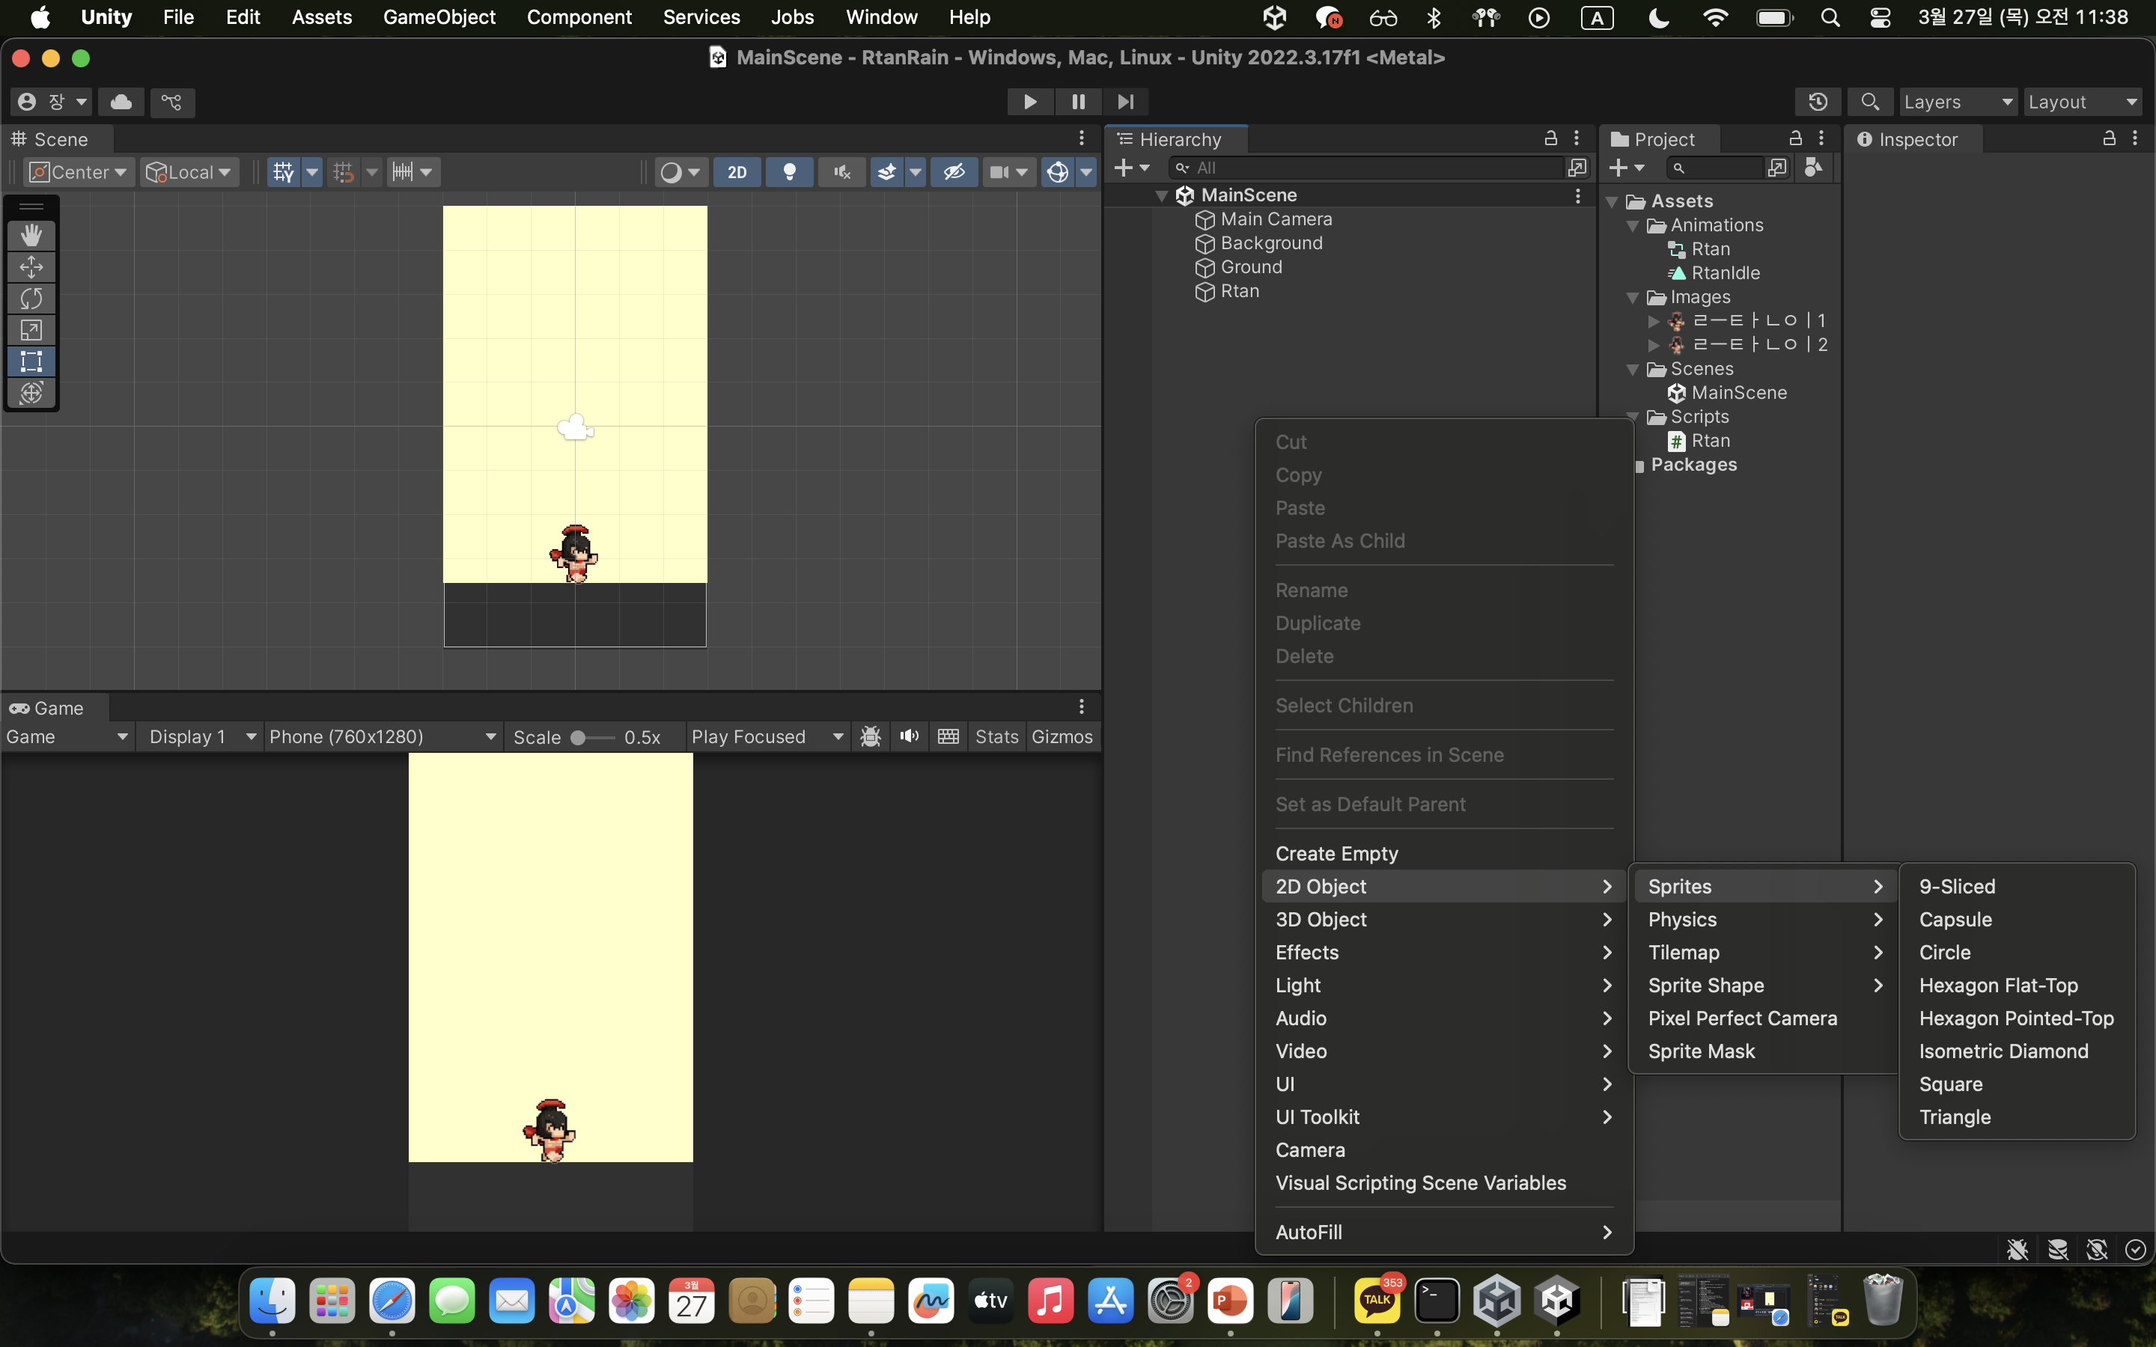This screenshot has width=2156, height=1347.
Task: Click the Play button
Action: pyautogui.click(x=1030, y=102)
